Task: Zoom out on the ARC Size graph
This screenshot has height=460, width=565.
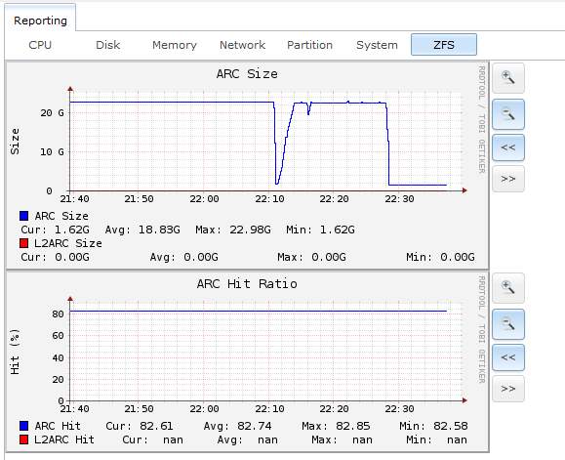Action: pyautogui.click(x=508, y=114)
